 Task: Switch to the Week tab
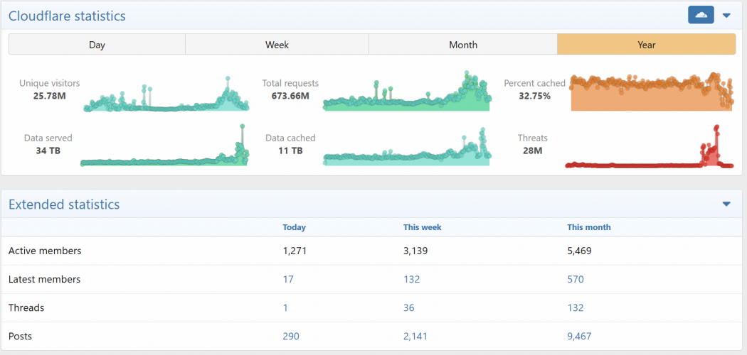[277, 45]
